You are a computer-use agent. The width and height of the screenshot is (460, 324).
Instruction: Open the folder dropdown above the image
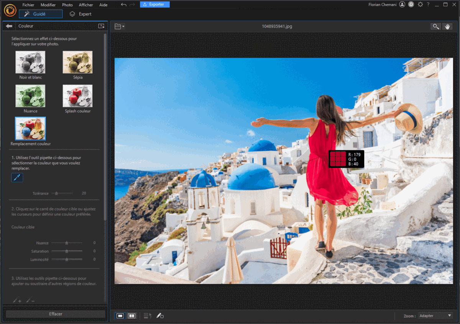click(x=118, y=26)
